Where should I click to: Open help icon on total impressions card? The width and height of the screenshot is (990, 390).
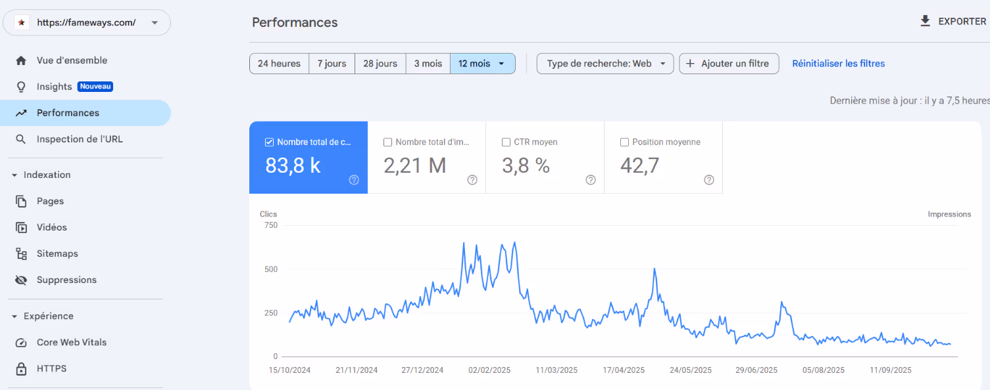point(472,180)
